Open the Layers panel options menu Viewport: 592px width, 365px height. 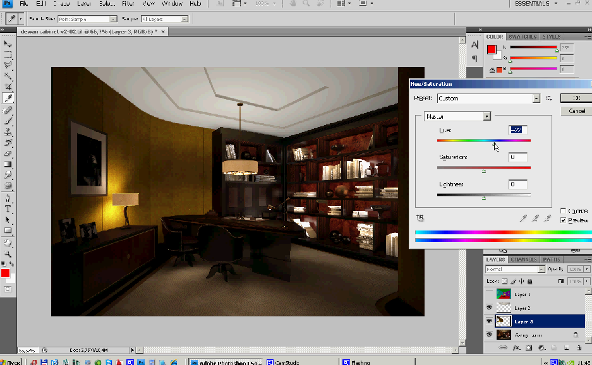pyautogui.click(x=588, y=260)
